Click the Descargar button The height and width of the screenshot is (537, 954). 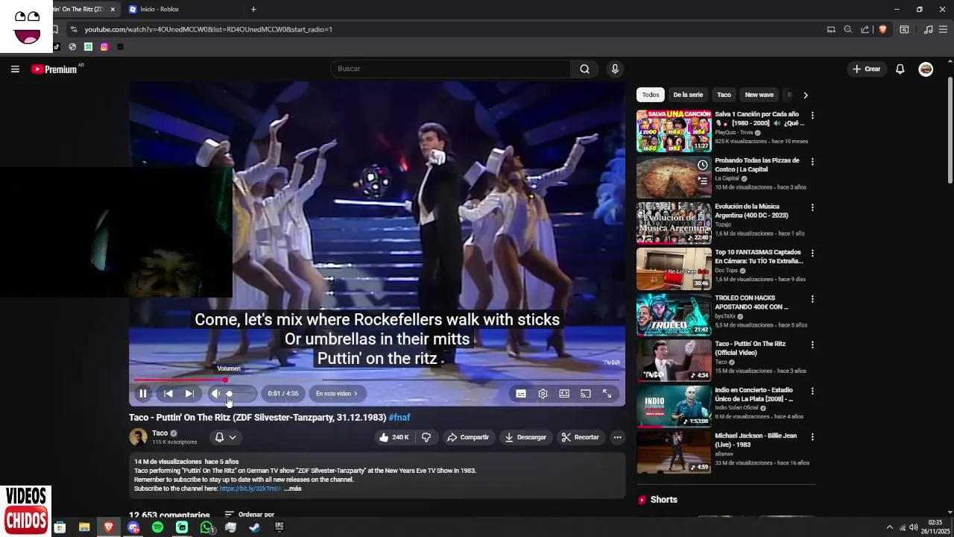coord(525,437)
